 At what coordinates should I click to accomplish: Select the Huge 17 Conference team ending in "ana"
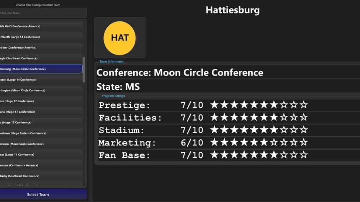pos(40,112)
